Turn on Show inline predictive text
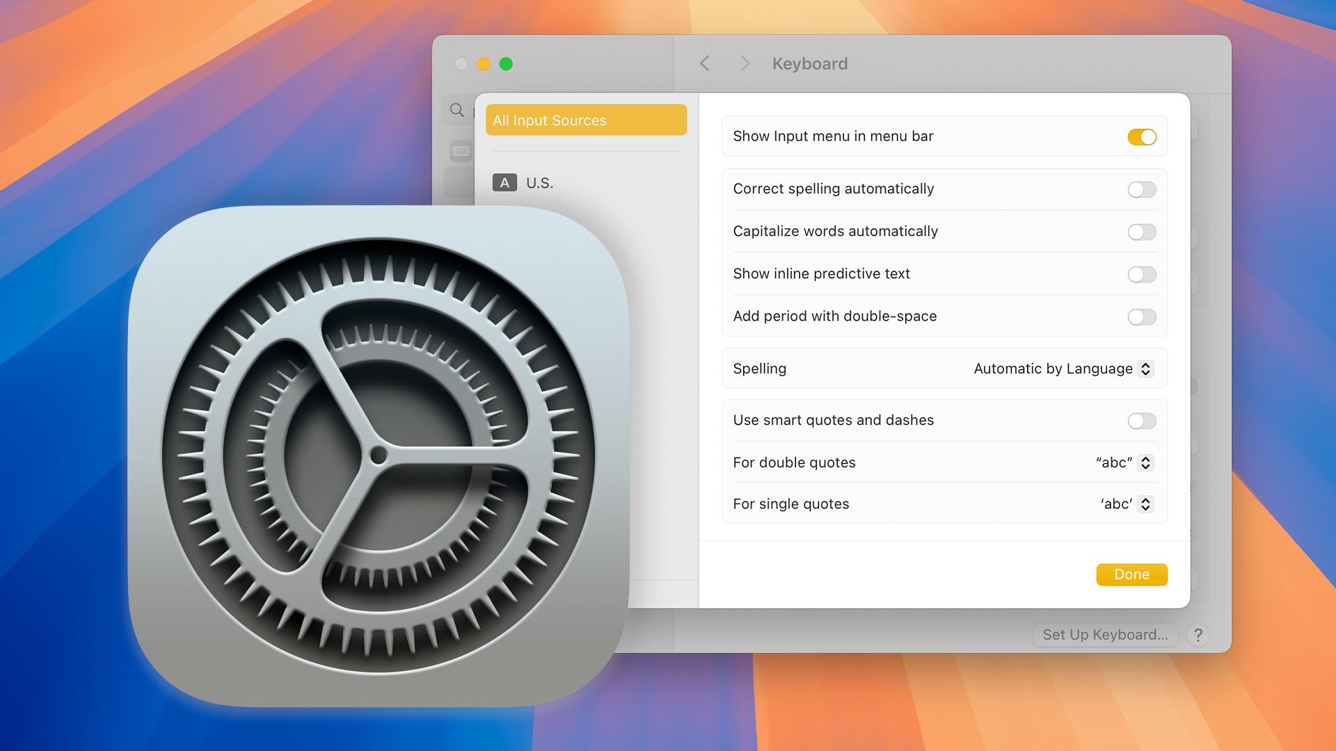Screen dimensions: 1336x751 click(x=1142, y=275)
